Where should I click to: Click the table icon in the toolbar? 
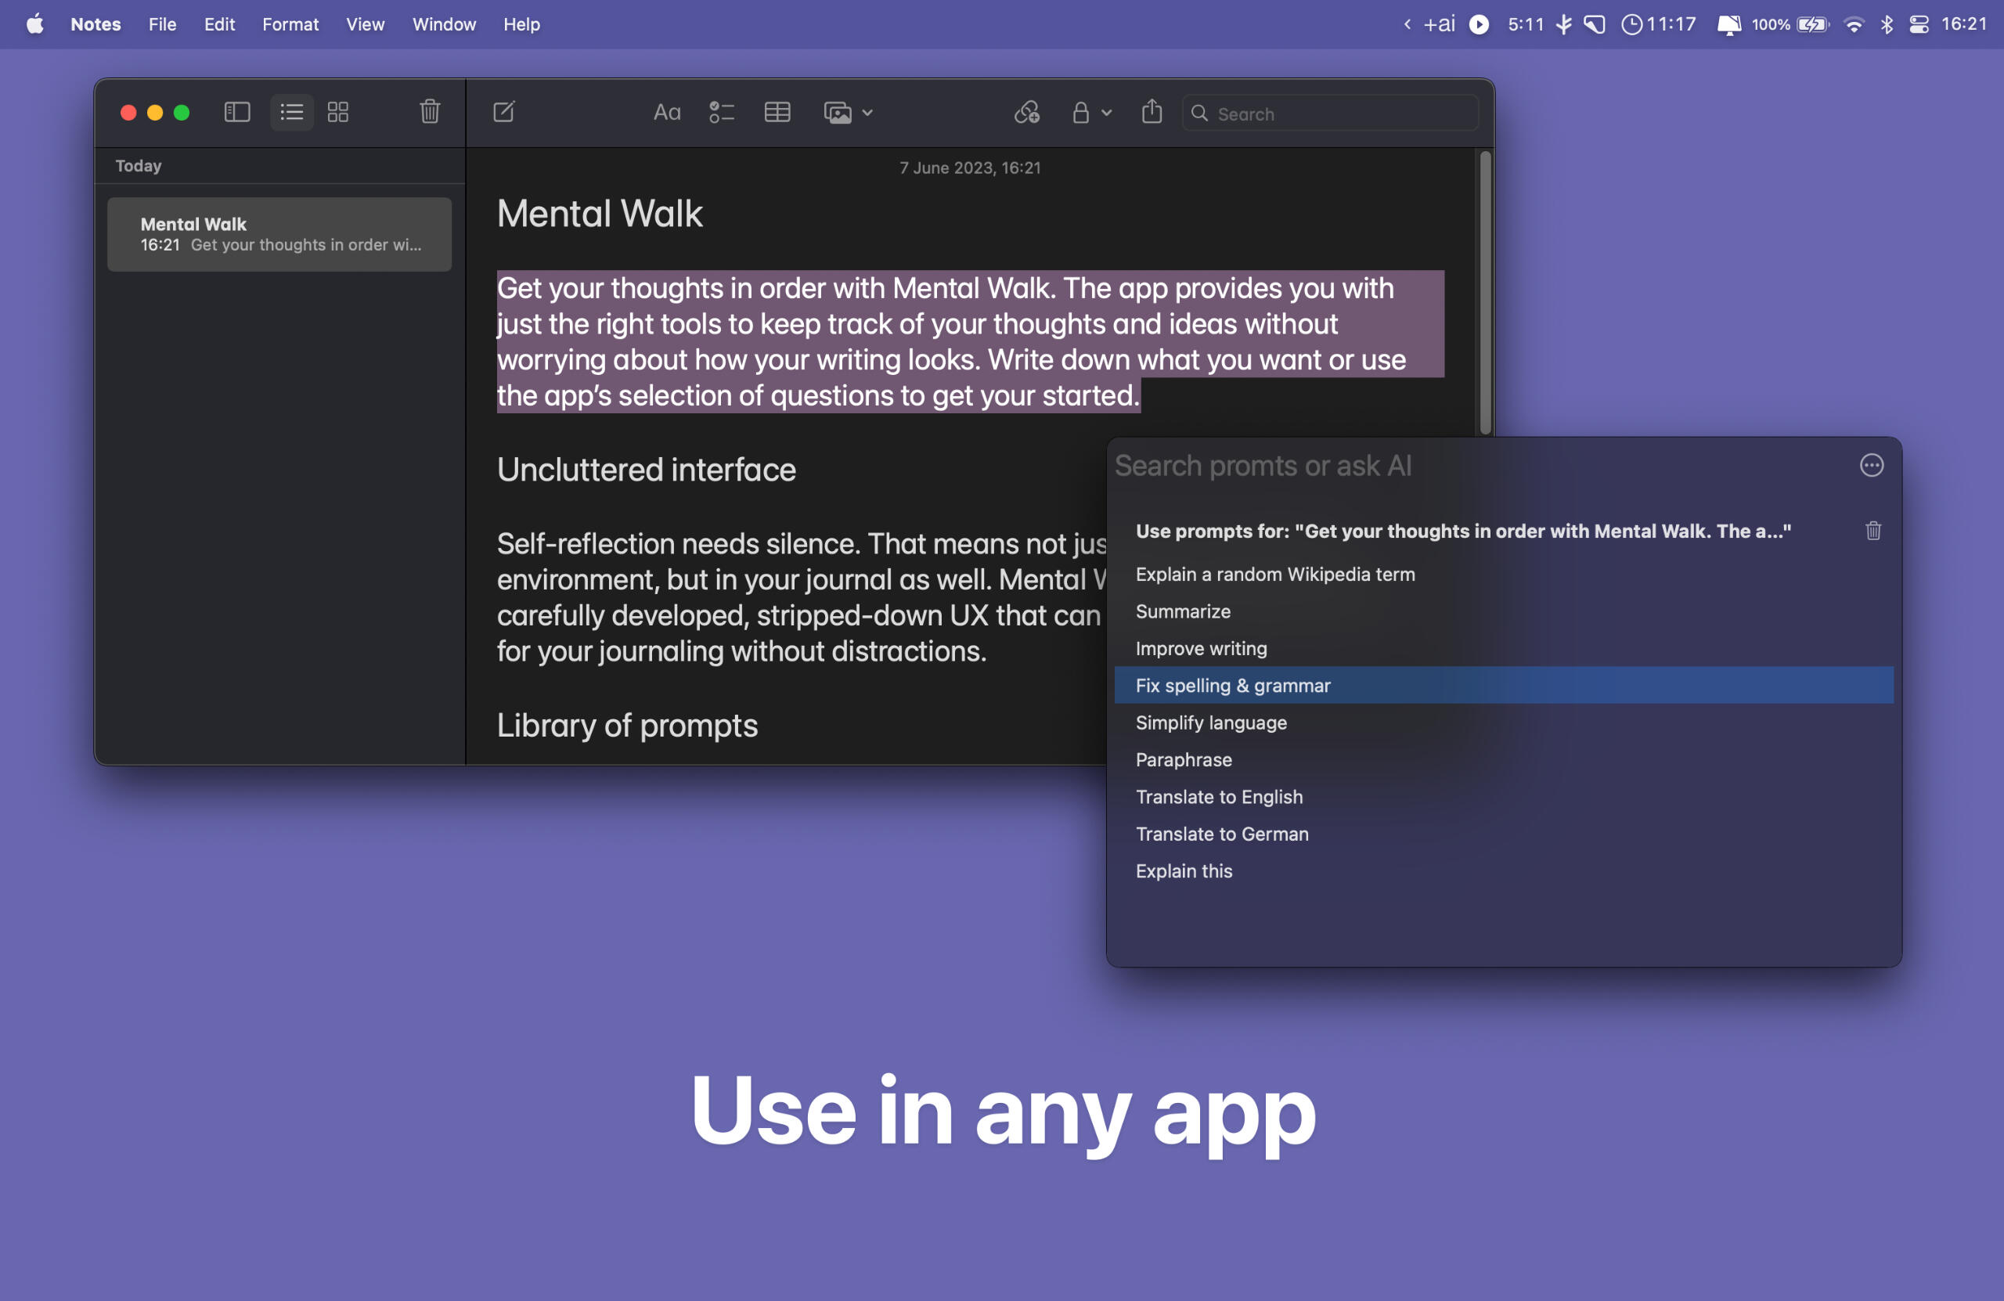[x=777, y=112]
